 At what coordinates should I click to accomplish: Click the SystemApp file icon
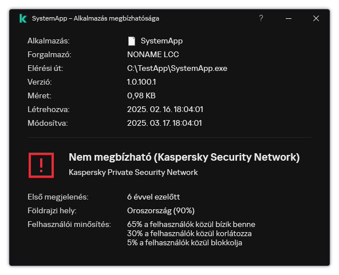click(x=132, y=41)
